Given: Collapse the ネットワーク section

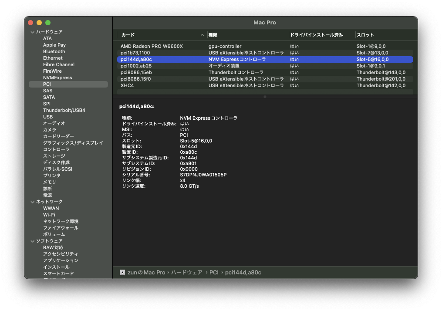Looking at the screenshot, I should [32, 202].
